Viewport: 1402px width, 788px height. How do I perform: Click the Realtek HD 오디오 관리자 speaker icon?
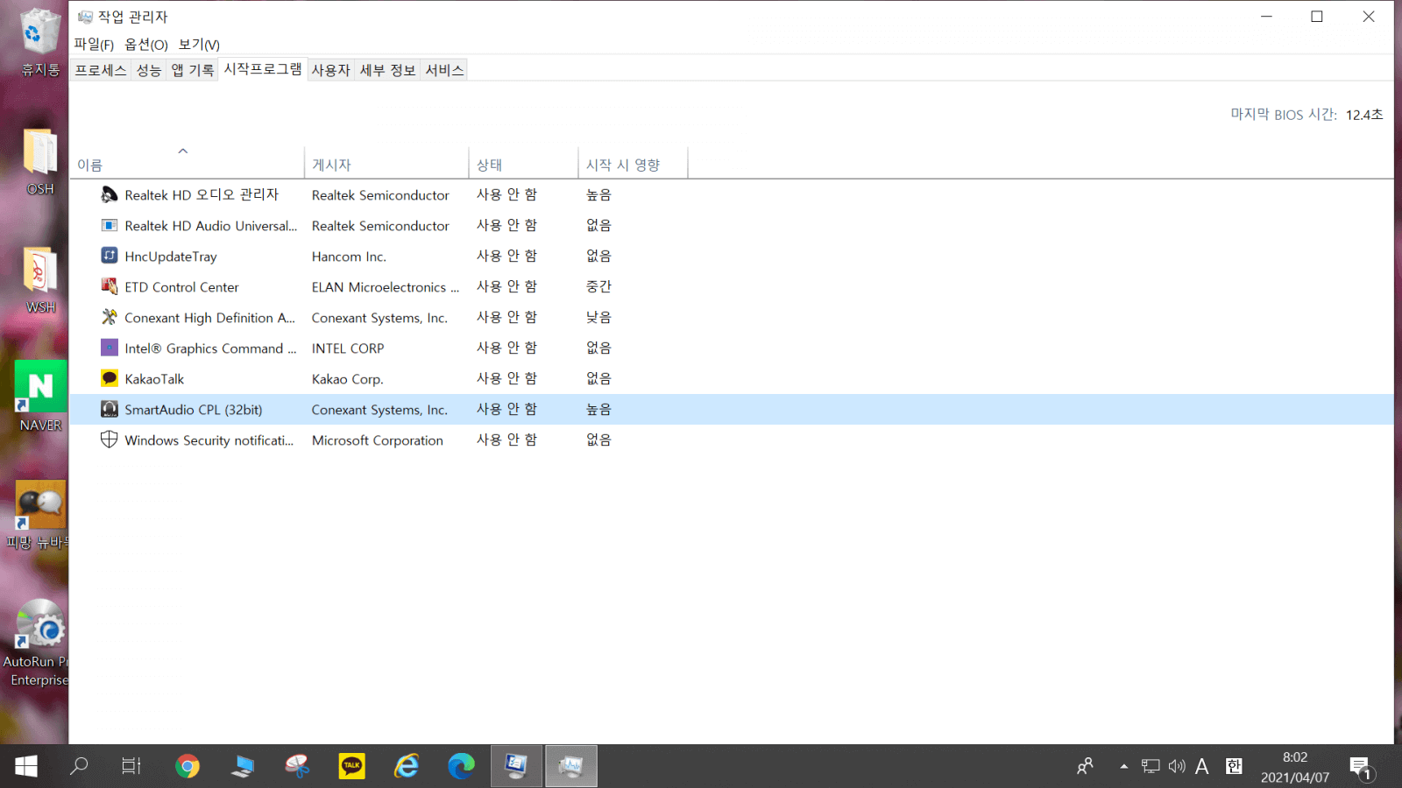coord(109,194)
